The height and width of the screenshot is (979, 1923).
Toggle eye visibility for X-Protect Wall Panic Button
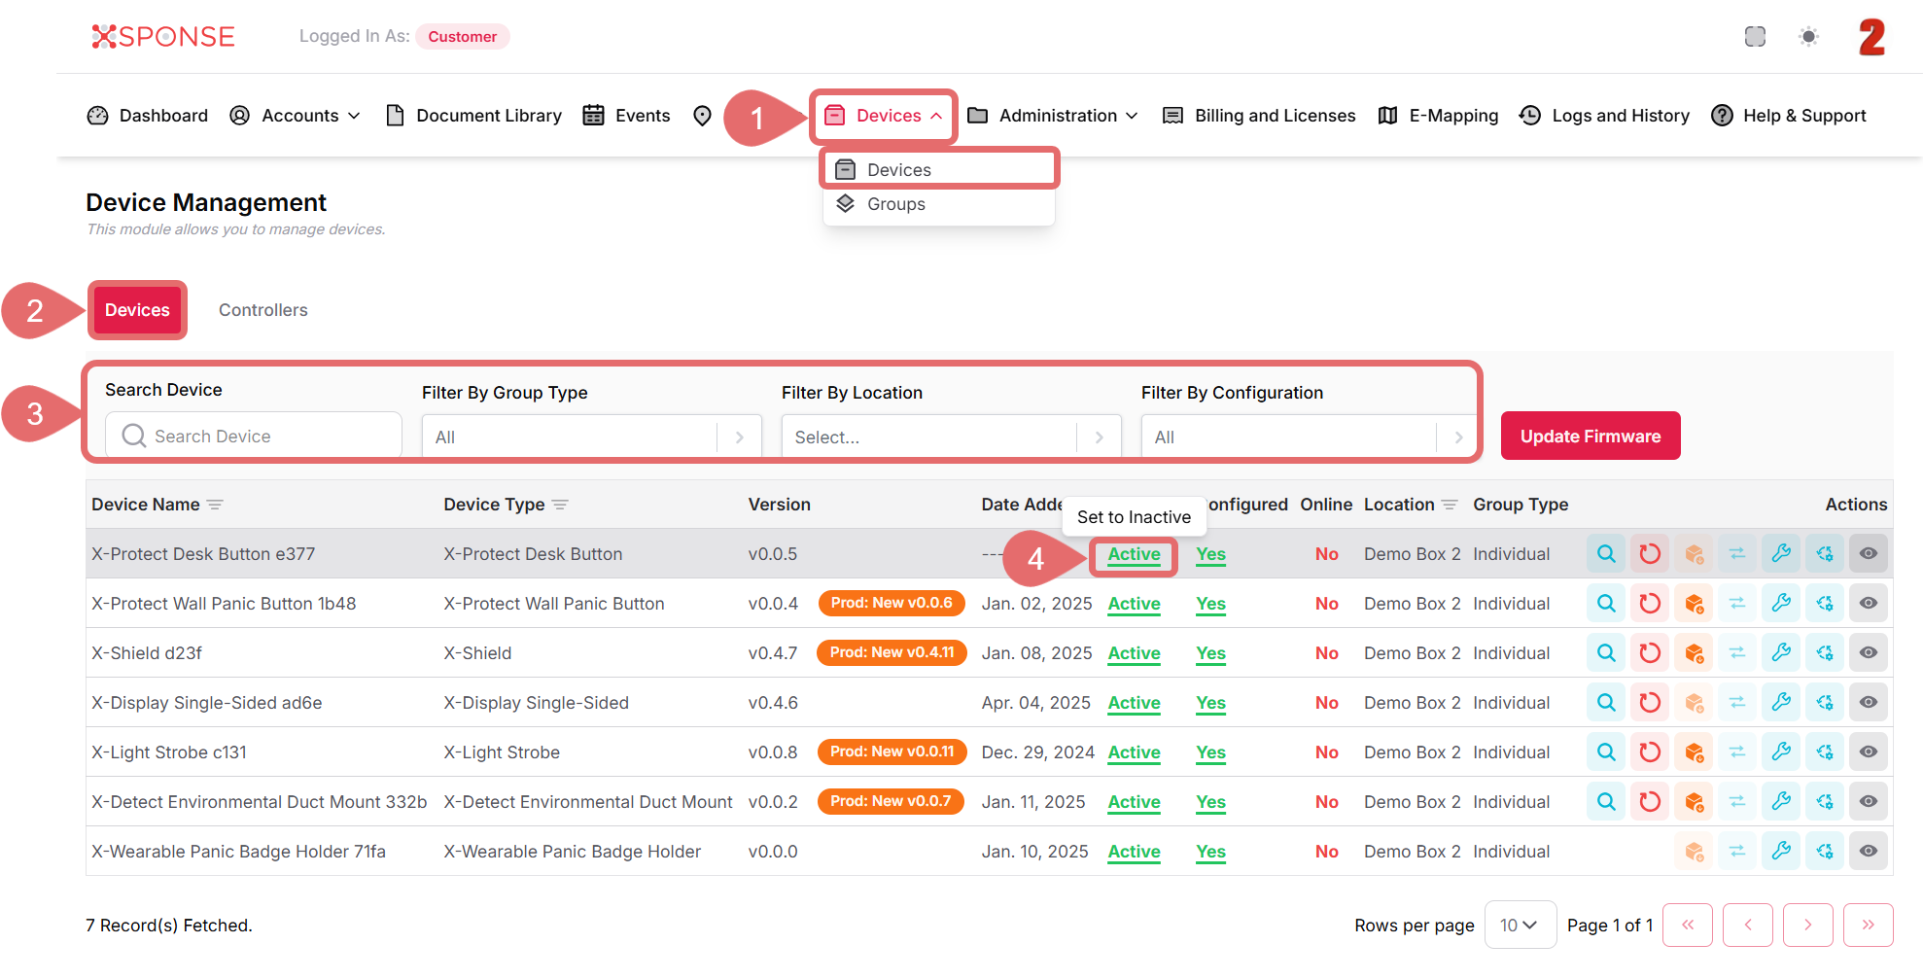[1869, 604]
